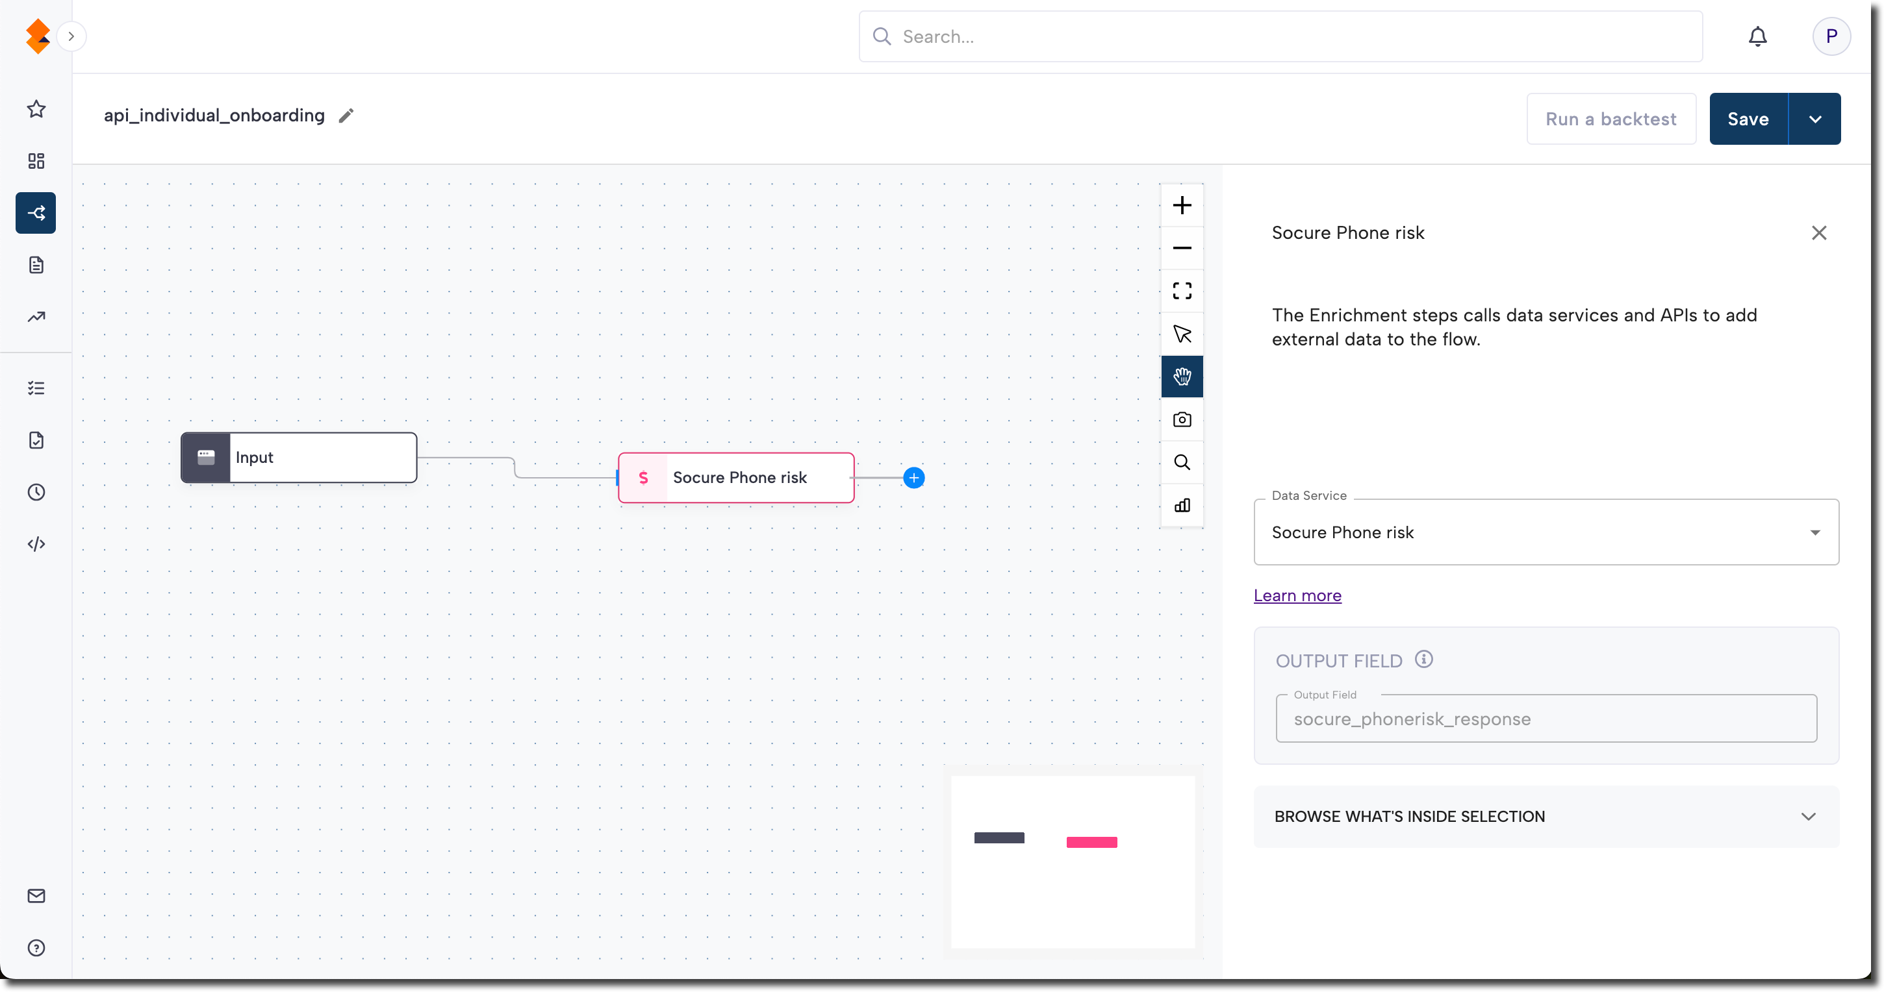Open the favorites star in sidebar
Viewport: 1884px width, 992px height.
click(x=36, y=110)
